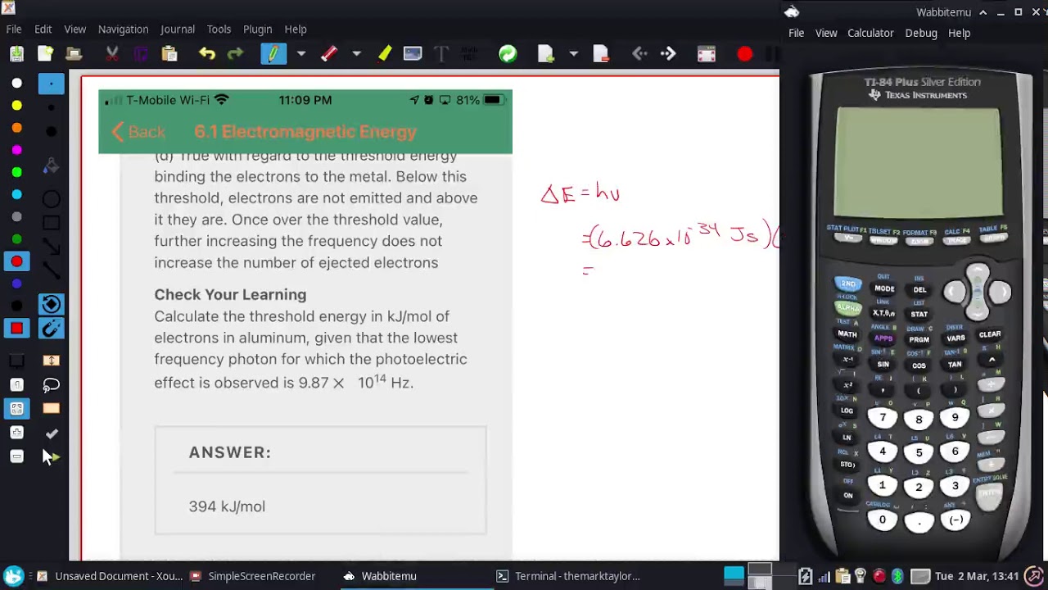The image size is (1048, 590).
Task: Delete the current page icon
Action: click(x=601, y=54)
